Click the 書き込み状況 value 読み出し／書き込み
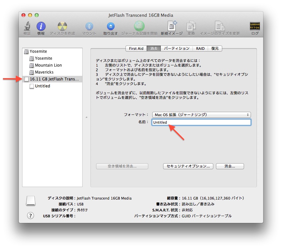 [198, 204]
